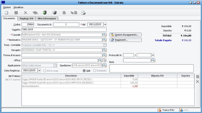Toggle the Stampato checkbox
The image size is (202, 113).
point(95,71)
